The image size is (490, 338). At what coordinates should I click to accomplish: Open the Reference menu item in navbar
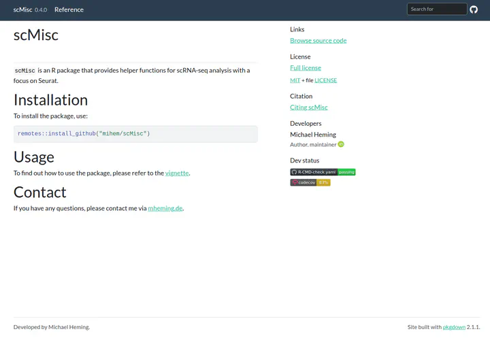(x=69, y=10)
